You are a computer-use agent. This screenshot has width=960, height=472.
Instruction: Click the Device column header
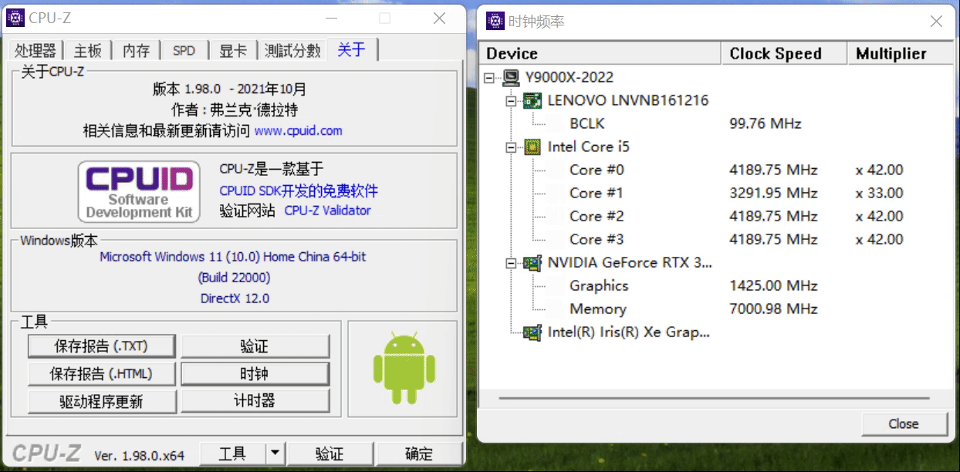coord(600,53)
